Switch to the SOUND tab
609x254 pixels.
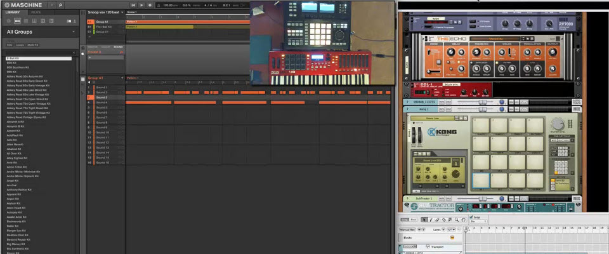(x=118, y=47)
